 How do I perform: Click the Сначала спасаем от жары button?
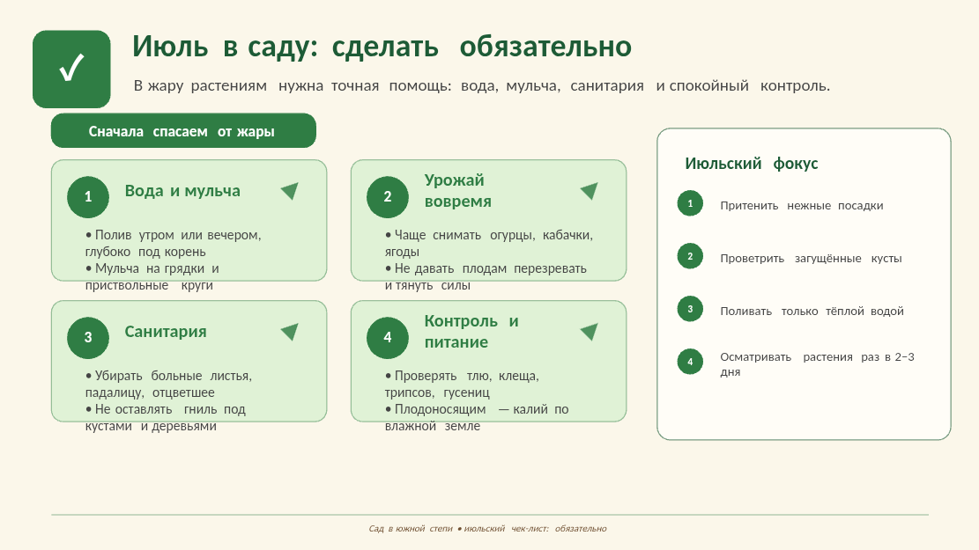tap(183, 130)
